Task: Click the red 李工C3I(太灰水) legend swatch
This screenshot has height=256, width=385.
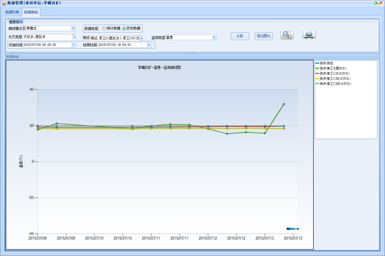Action: click(x=317, y=73)
